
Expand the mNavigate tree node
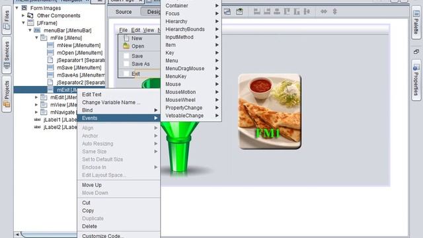[x=36, y=112]
